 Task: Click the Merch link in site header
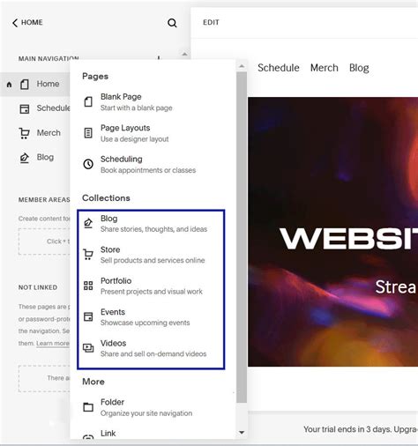point(325,68)
